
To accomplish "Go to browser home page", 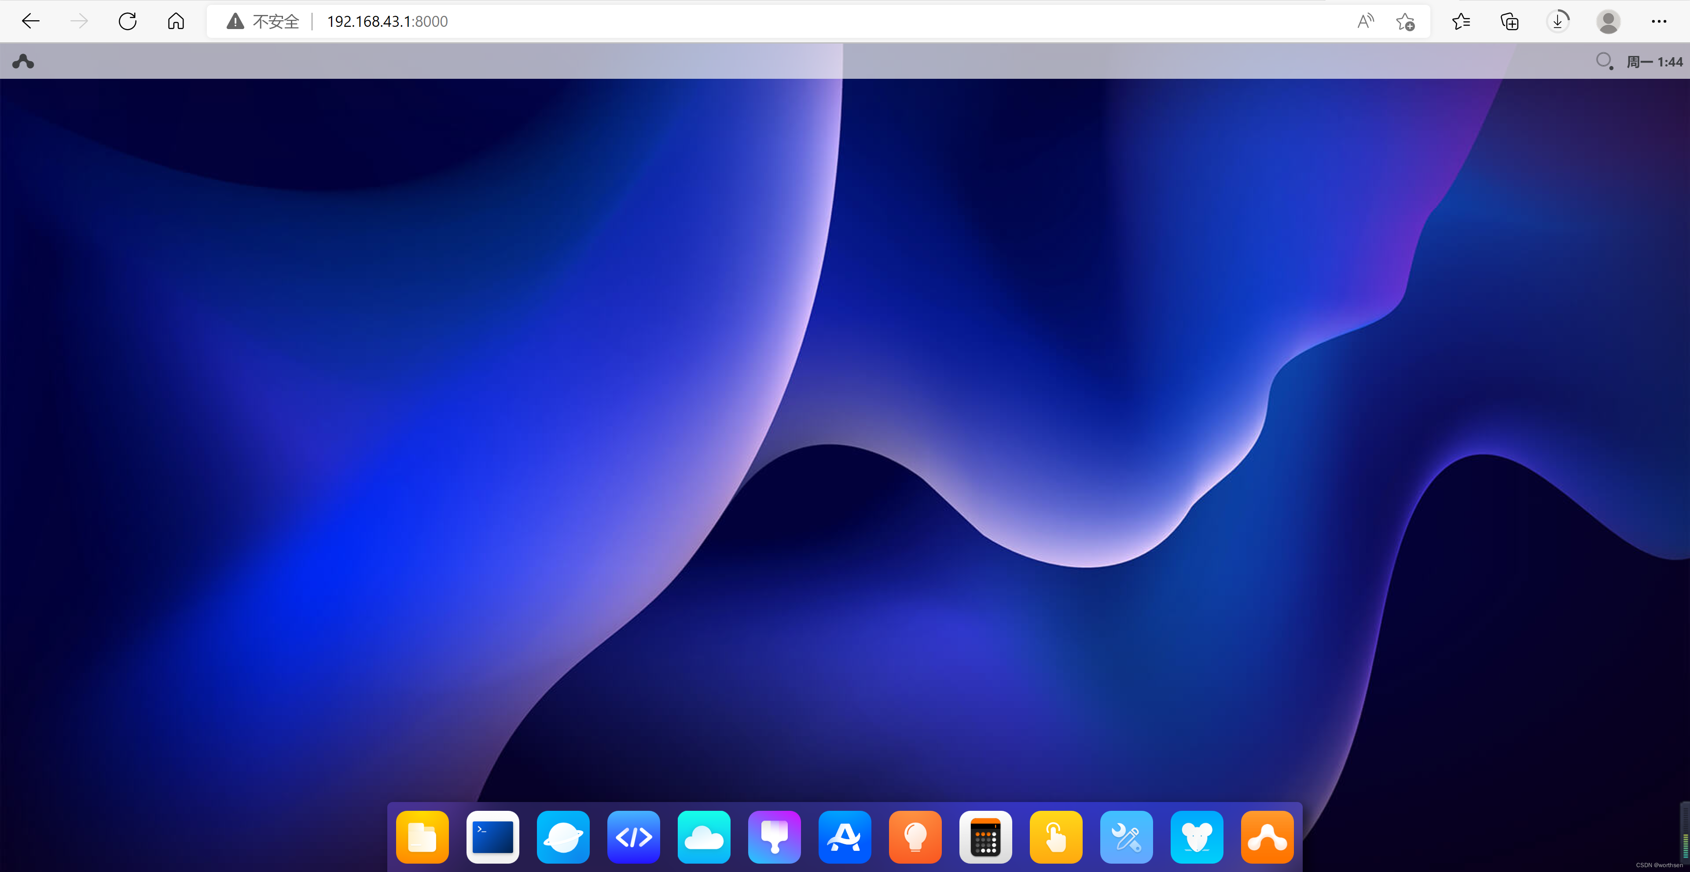I will 176,22.
